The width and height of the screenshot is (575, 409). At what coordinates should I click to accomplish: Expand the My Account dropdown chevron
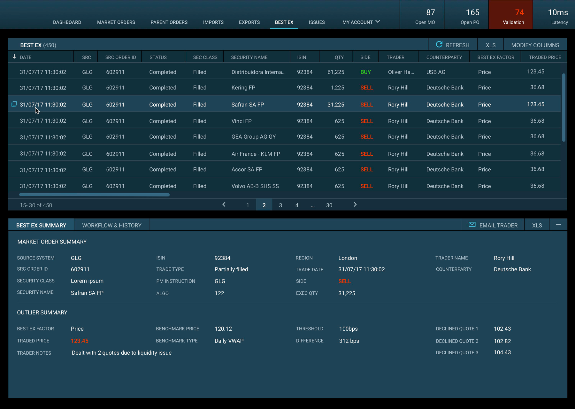click(x=378, y=21)
